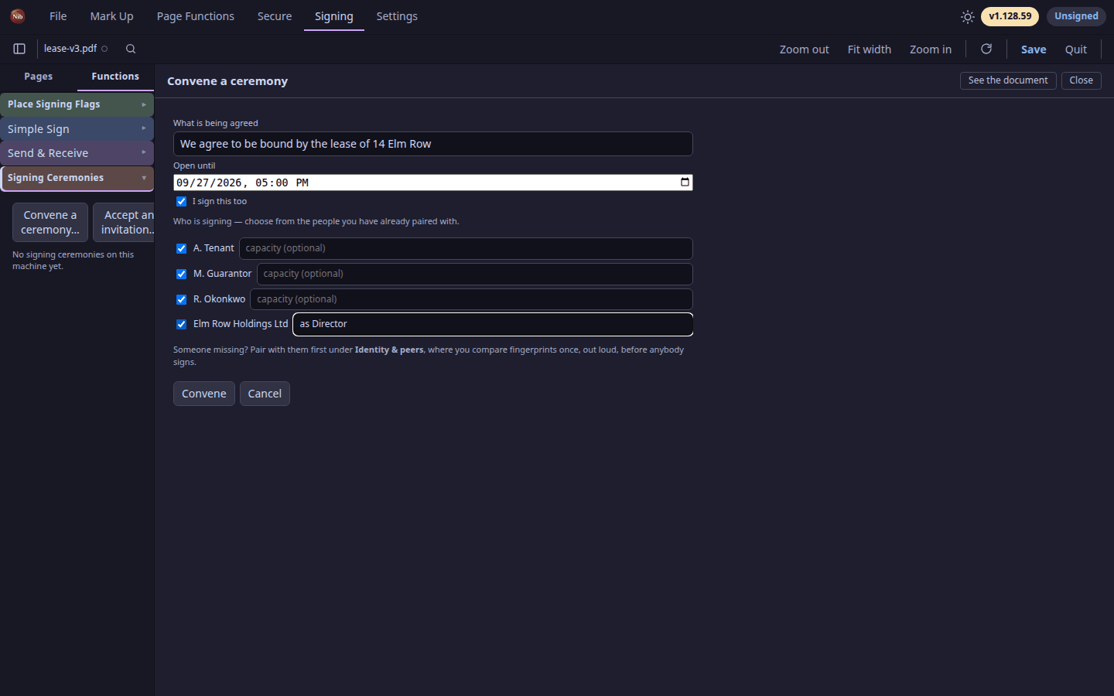This screenshot has height=696, width=1114.
Task: Cancel the ceremony form
Action: point(265,394)
